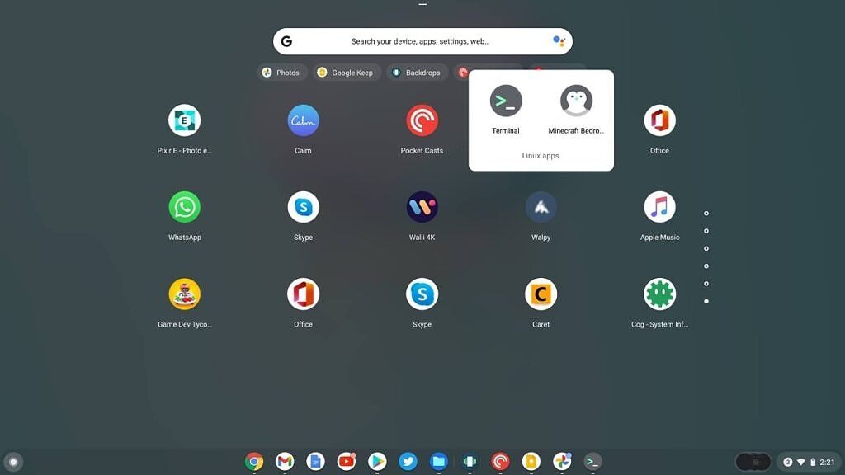
Task: Open the Caret editor app
Action: pyautogui.click(x=541, y=294)
